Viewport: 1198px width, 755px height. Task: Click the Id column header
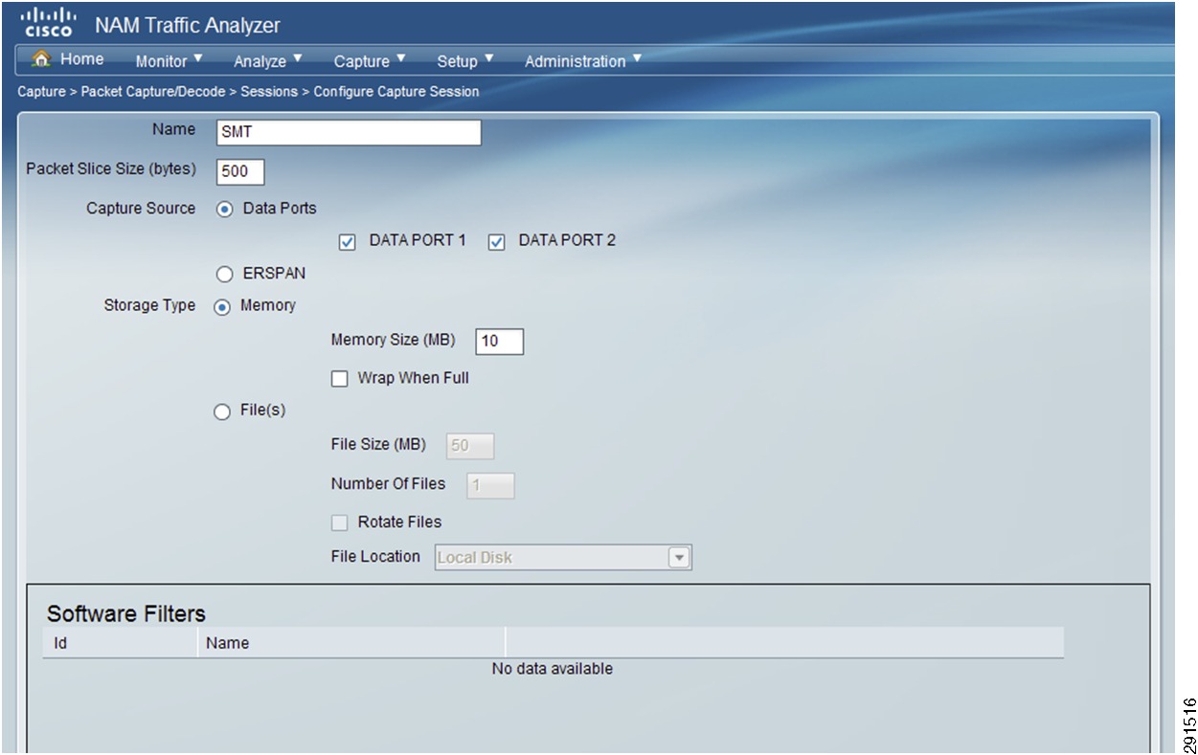click(x=119, y=643)
